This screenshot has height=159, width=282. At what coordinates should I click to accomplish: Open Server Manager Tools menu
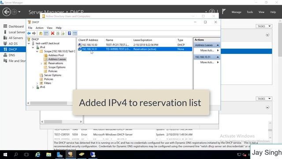[x=250, y=12]
